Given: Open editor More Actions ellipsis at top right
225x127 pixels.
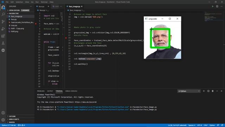Looking at the screenshot, I should pos(221,6).
